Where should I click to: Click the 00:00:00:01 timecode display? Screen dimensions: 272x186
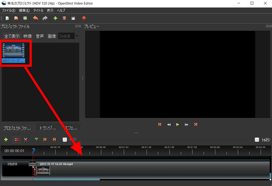pyautogui.click(x=15, y=151)
